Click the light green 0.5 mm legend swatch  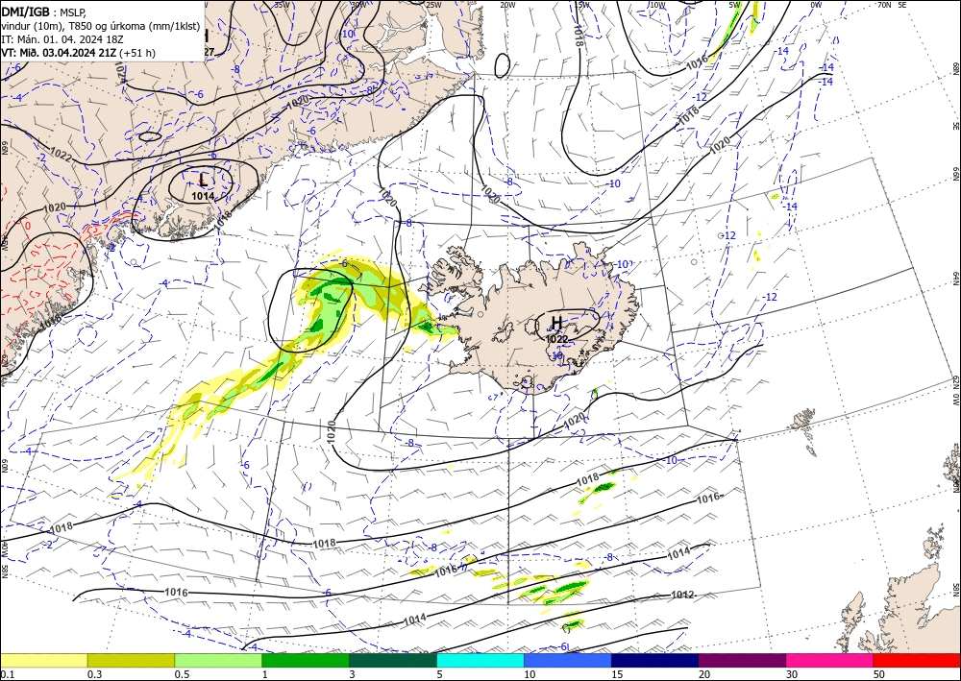[218, 660]
